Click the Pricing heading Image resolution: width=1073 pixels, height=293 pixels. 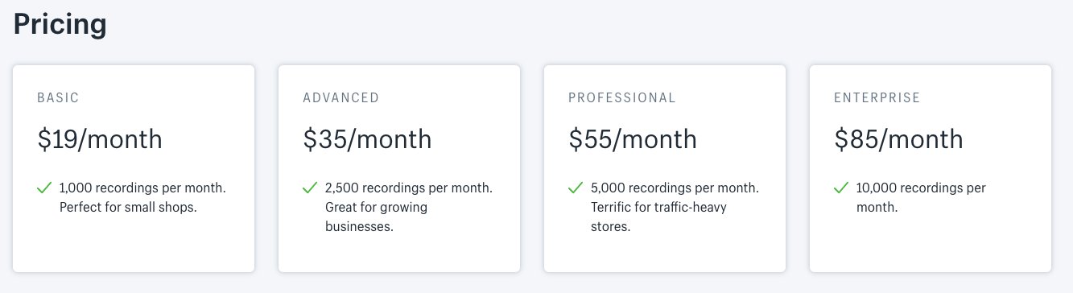(x=60, y=24)
